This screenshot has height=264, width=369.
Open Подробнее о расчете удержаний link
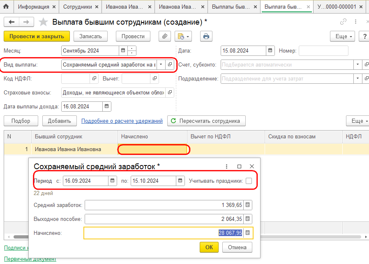pos(122,121)
